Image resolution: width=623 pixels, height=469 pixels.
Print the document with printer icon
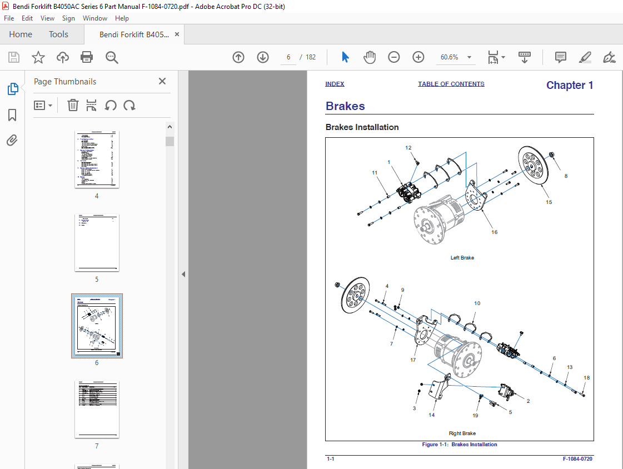[x=87, y=57]
